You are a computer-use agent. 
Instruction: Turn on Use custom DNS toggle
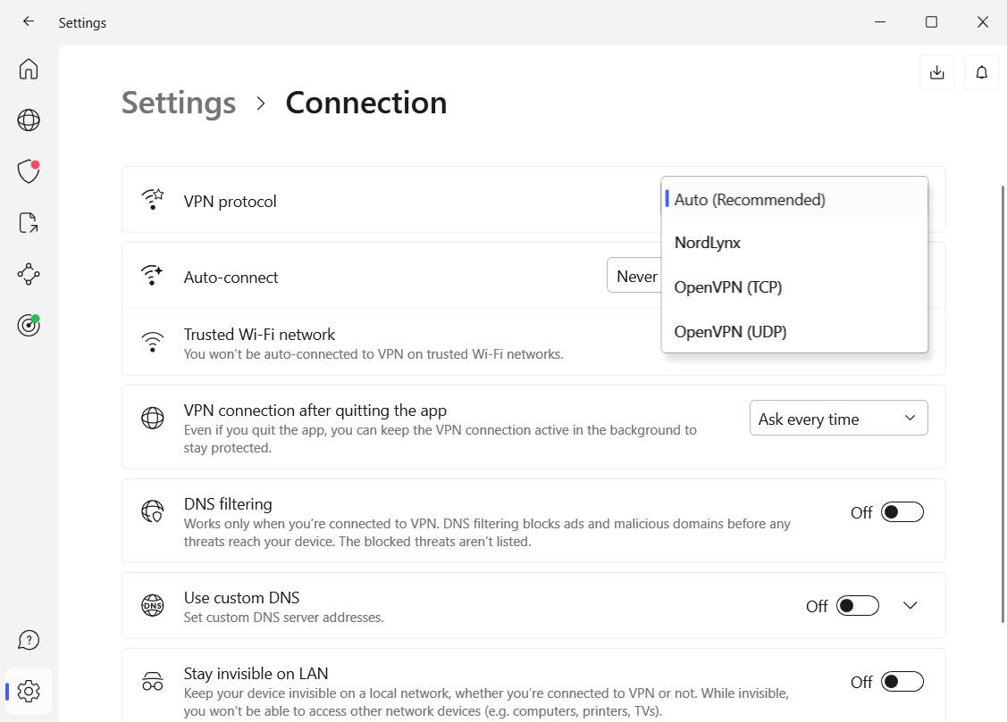click(857, 606)
